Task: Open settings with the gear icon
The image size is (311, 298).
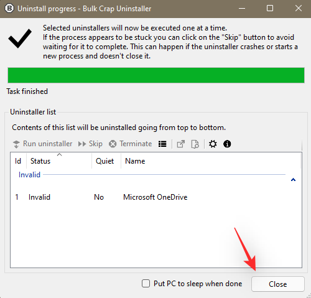Action: point(213,144)
